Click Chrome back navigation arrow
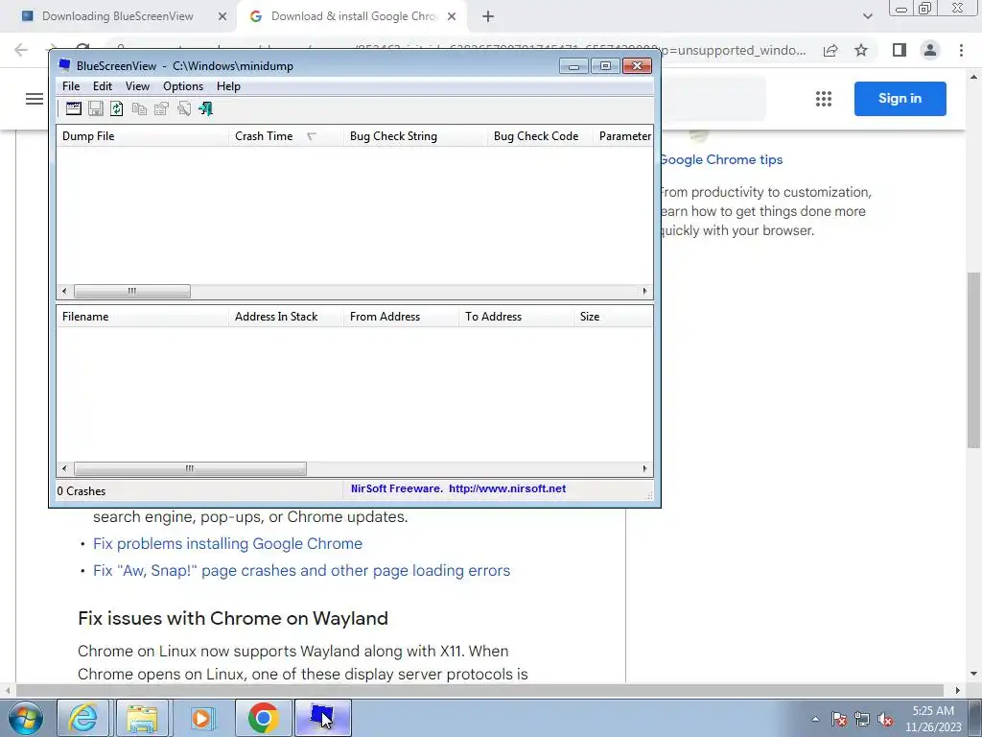Image resolution: width=982 pixels, height=737 pixels. tap(21, 50)
